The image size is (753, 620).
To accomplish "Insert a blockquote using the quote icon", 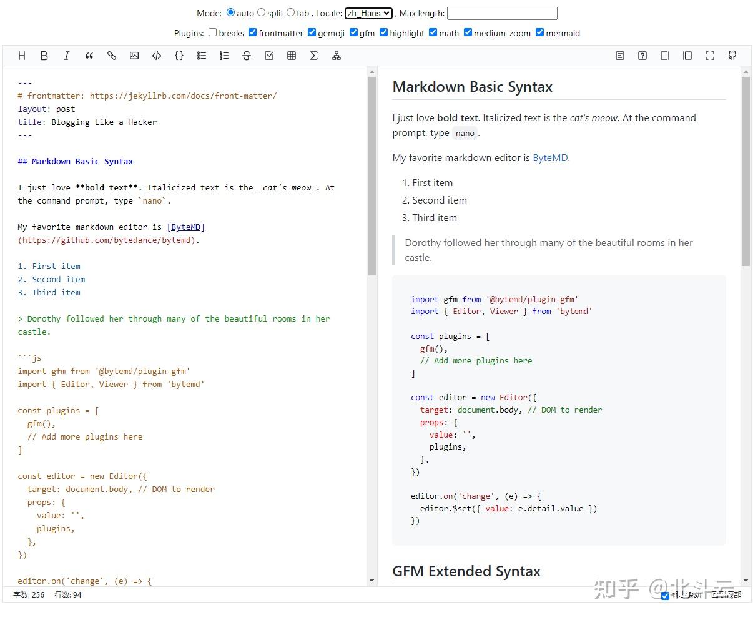I will (x=89, y=56).
